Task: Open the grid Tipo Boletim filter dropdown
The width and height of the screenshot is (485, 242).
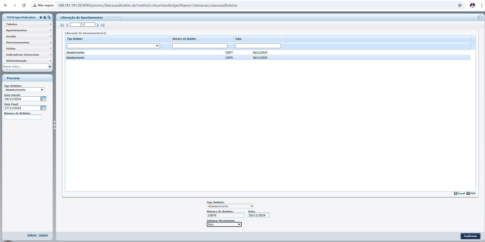Action: [113, 46]
